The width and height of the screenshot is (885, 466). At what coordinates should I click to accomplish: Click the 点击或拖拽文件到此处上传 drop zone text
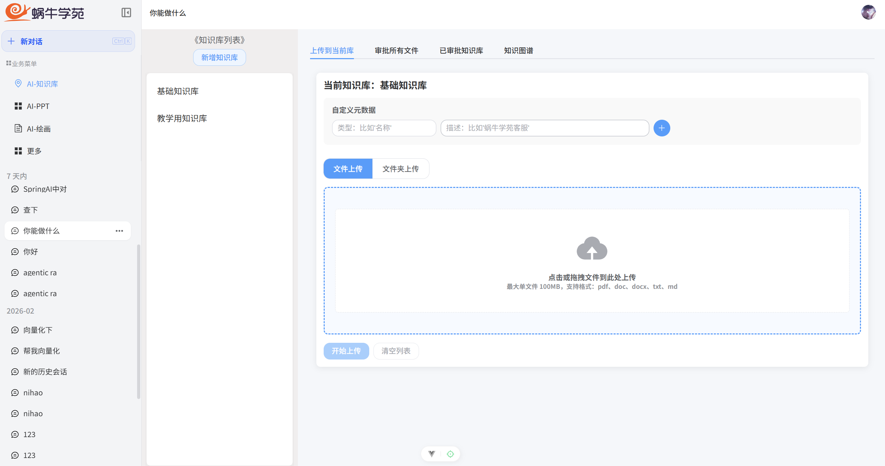click(x=592, y=277)
